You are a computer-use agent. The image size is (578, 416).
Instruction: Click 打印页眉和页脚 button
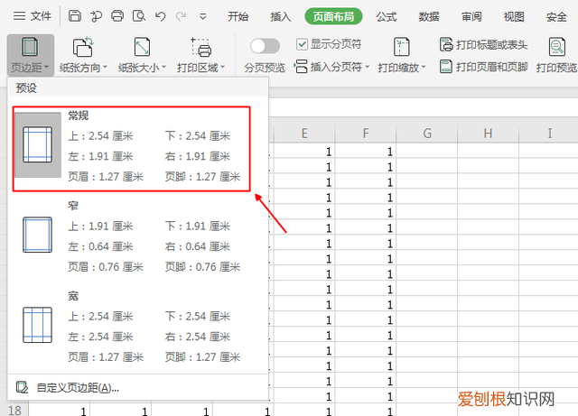pos(483,67)
